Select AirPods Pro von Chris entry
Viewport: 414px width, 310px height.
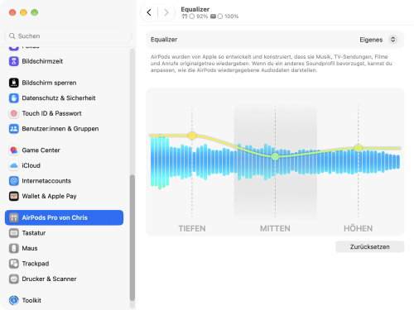(x=64, y=217)
